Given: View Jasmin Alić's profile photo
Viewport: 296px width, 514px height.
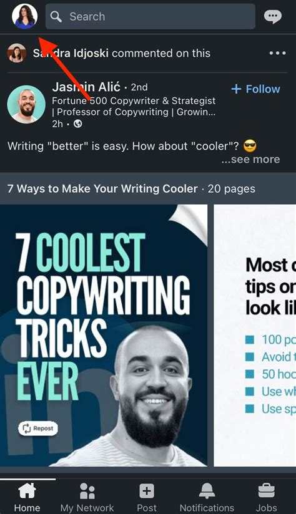Looking at the screenshot, I should 26,104.
